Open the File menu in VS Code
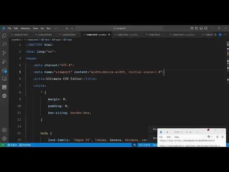Screen dimensions: 229x172 click(x=10, y=28)
